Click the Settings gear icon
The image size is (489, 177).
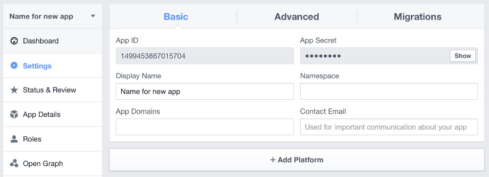[x=14, y=66]
